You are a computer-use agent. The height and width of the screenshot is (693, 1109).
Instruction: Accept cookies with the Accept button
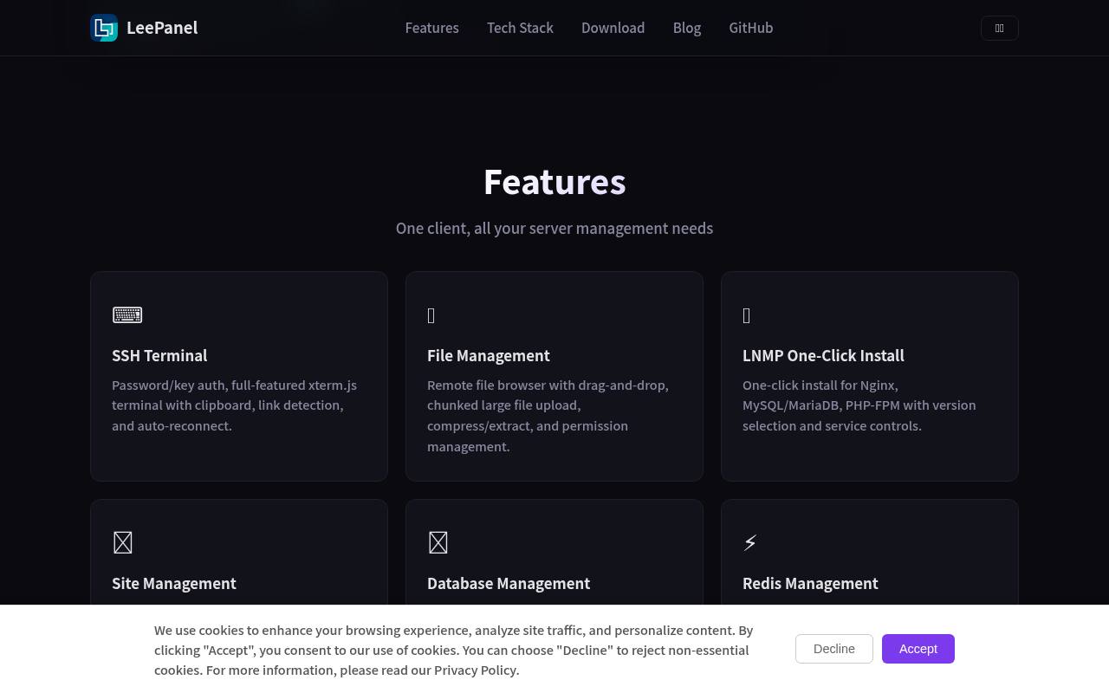pyautogui.click(x=918, y=649)
